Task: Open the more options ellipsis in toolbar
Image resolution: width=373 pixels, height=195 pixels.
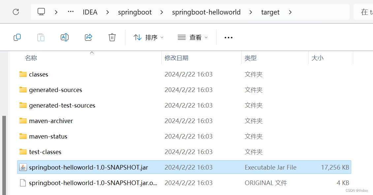Action: (228, 38)
